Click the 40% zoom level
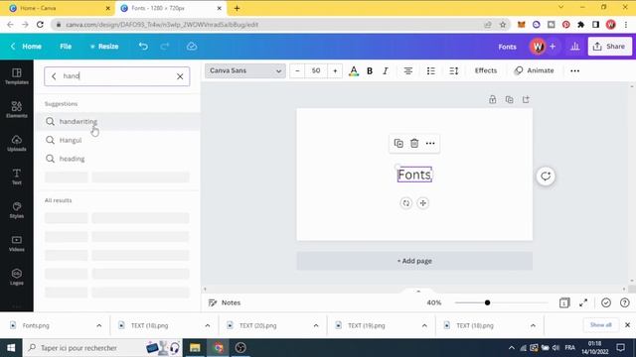636x357 pixels. coord(434,302)
